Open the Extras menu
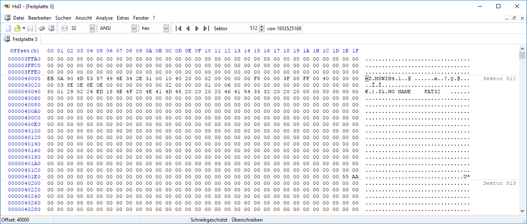Viewport: 527px width, 224px height. point(123,18)
